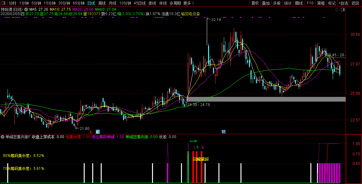
Task: Toggle 画线 drawing tools
Action: (299, 3)
